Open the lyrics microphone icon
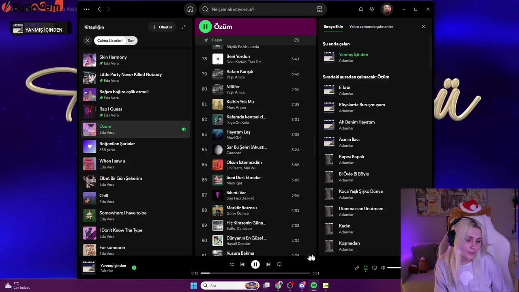The height and width of the screenshot is (292, 519). point(357,268)
